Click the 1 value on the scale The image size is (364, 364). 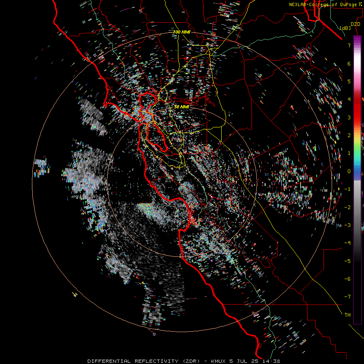tap(349, 153)
